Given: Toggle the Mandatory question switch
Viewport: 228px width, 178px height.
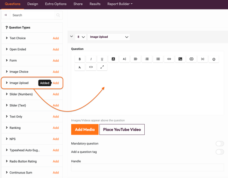Looking at the screenshot, I should pyautogui.click(x=220, y=144).
